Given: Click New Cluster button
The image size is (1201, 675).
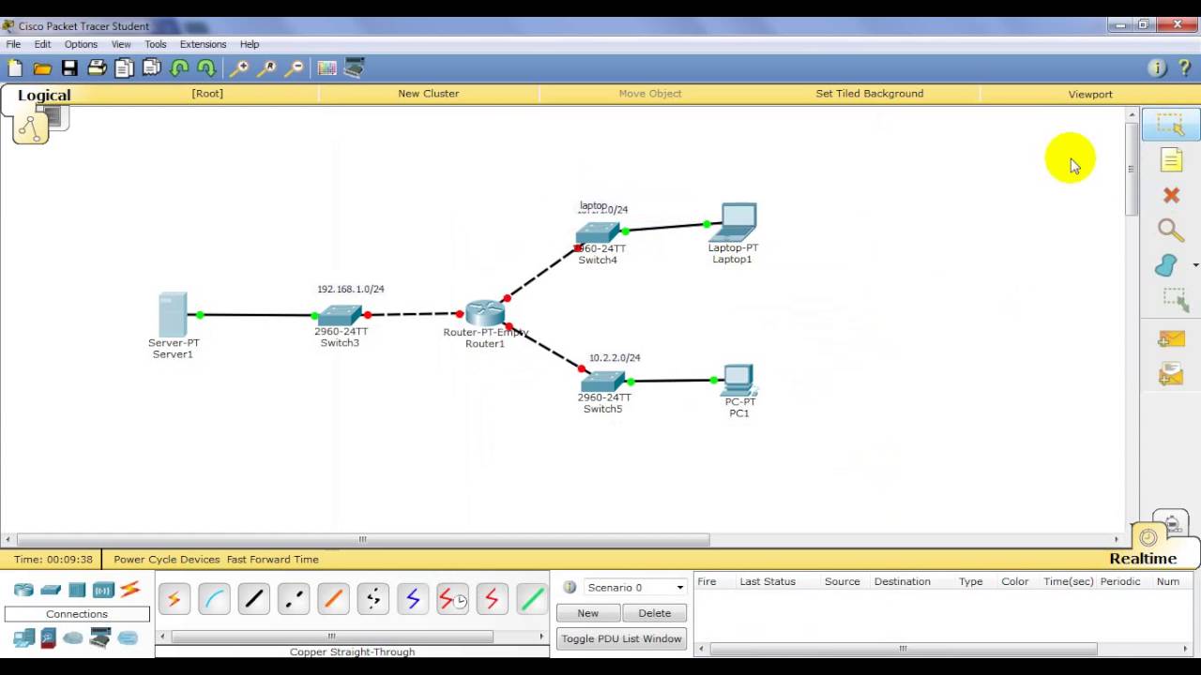Looking at the screenshot, I should point(429,94).
